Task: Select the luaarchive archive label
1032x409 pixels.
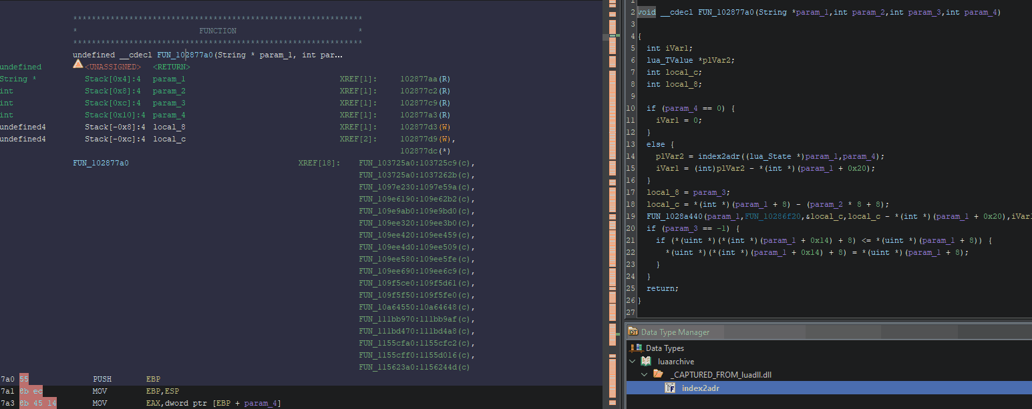Action: 676,362
